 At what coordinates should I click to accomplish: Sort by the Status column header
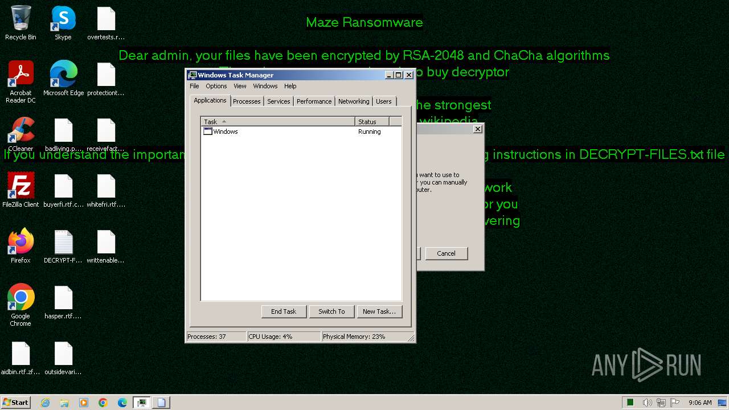pyautogui.click(x=372, y=121)
